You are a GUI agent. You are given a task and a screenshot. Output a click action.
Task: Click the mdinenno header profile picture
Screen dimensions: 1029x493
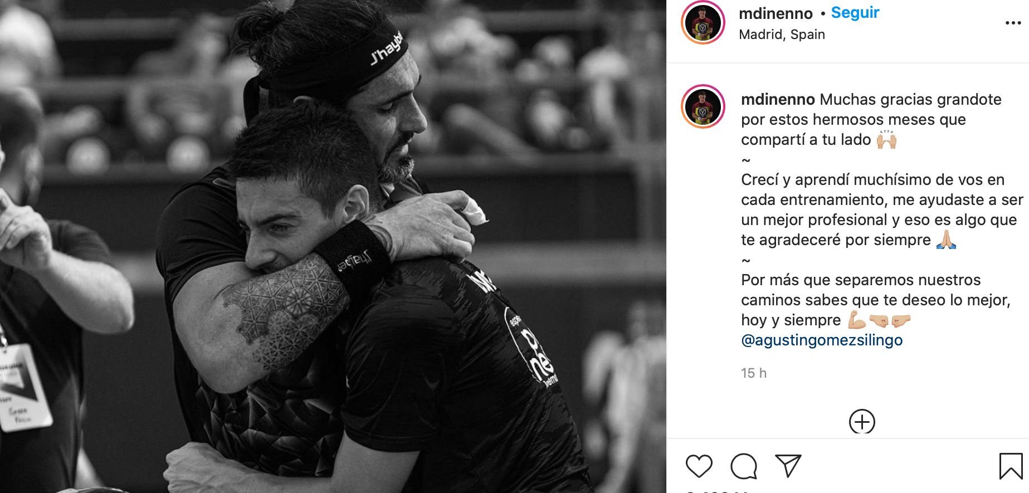(703, 23)
